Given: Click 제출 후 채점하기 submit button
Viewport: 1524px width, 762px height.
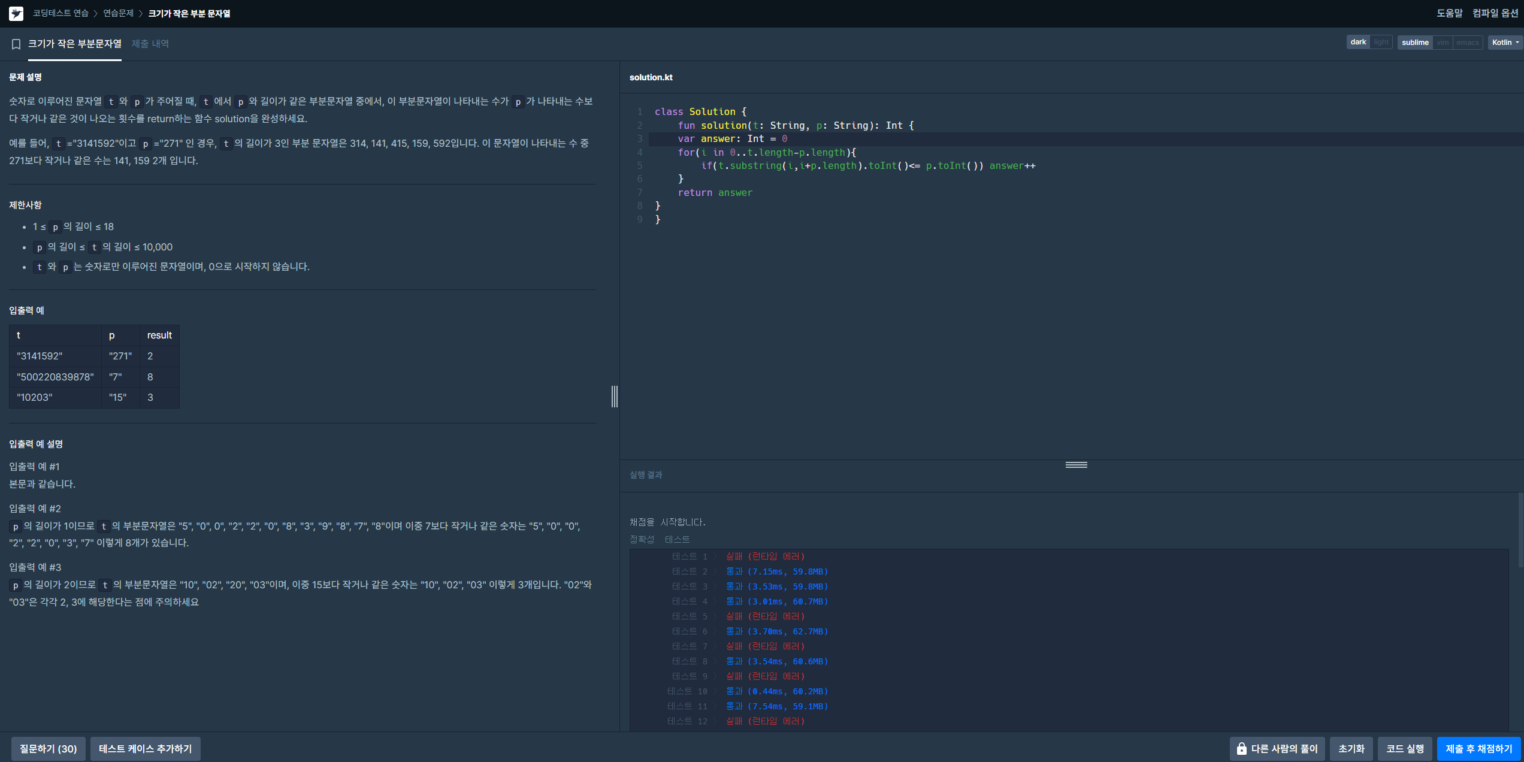Looking at the screenshot, I should pyautogui.click(x=1478, y=749).
